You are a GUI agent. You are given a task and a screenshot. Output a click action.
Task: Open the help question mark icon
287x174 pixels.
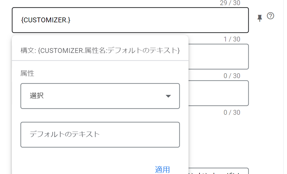(x=270, y=16)
